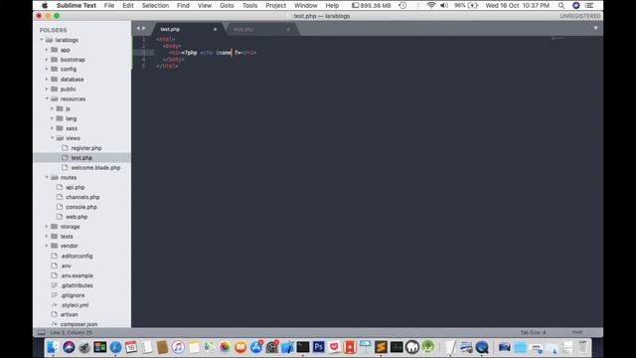Open Terminal from the dock
The height and width of the screenshot is (358, 636).
[302, 347]
